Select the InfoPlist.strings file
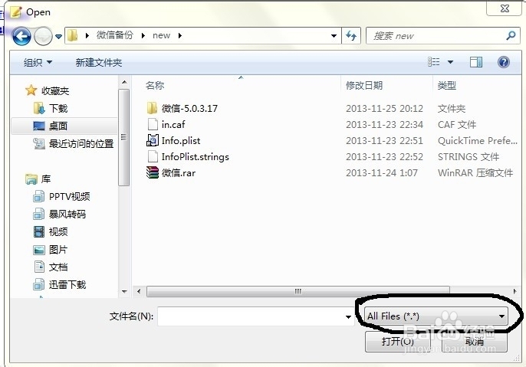 click(196, 157)
